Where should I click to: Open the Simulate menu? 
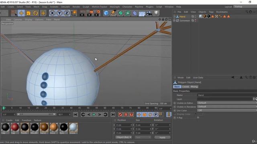tap(65, 7)
